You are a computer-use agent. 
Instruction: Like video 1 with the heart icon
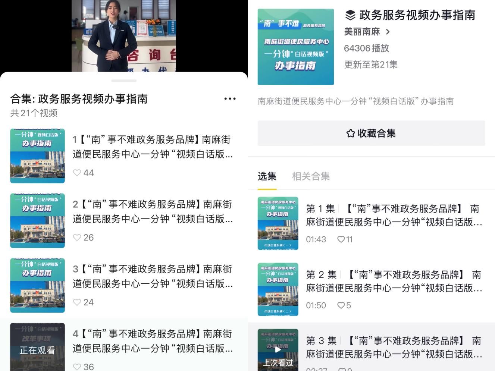tap(77, 173)
